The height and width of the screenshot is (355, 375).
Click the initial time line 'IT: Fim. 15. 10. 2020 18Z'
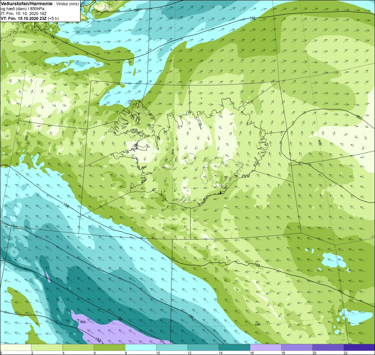click(x=23, y=14)
